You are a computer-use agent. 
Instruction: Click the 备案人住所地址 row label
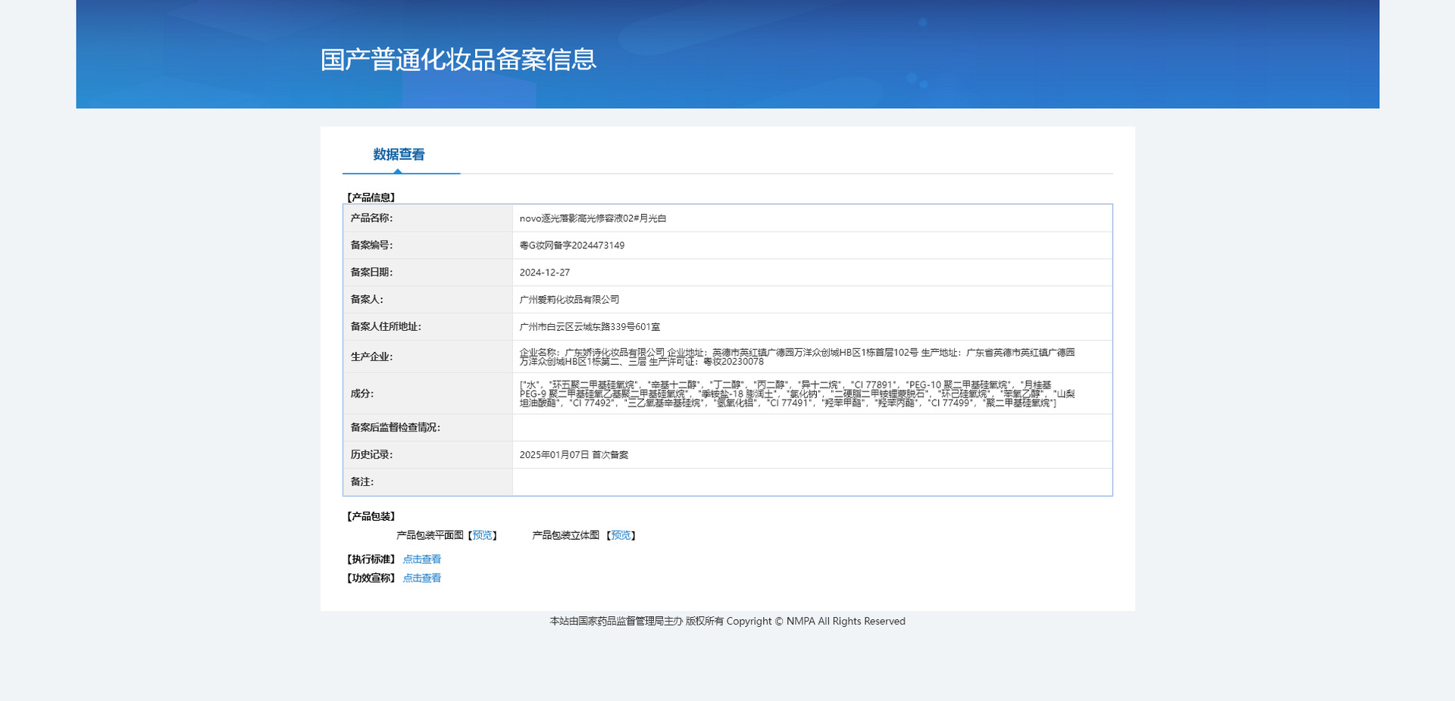coord(386,327)
